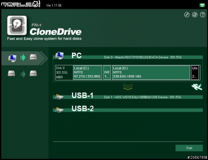Click the Disk 0 Hitachi device label
This screenshot has height=160, width=208.
coord(143,57)
